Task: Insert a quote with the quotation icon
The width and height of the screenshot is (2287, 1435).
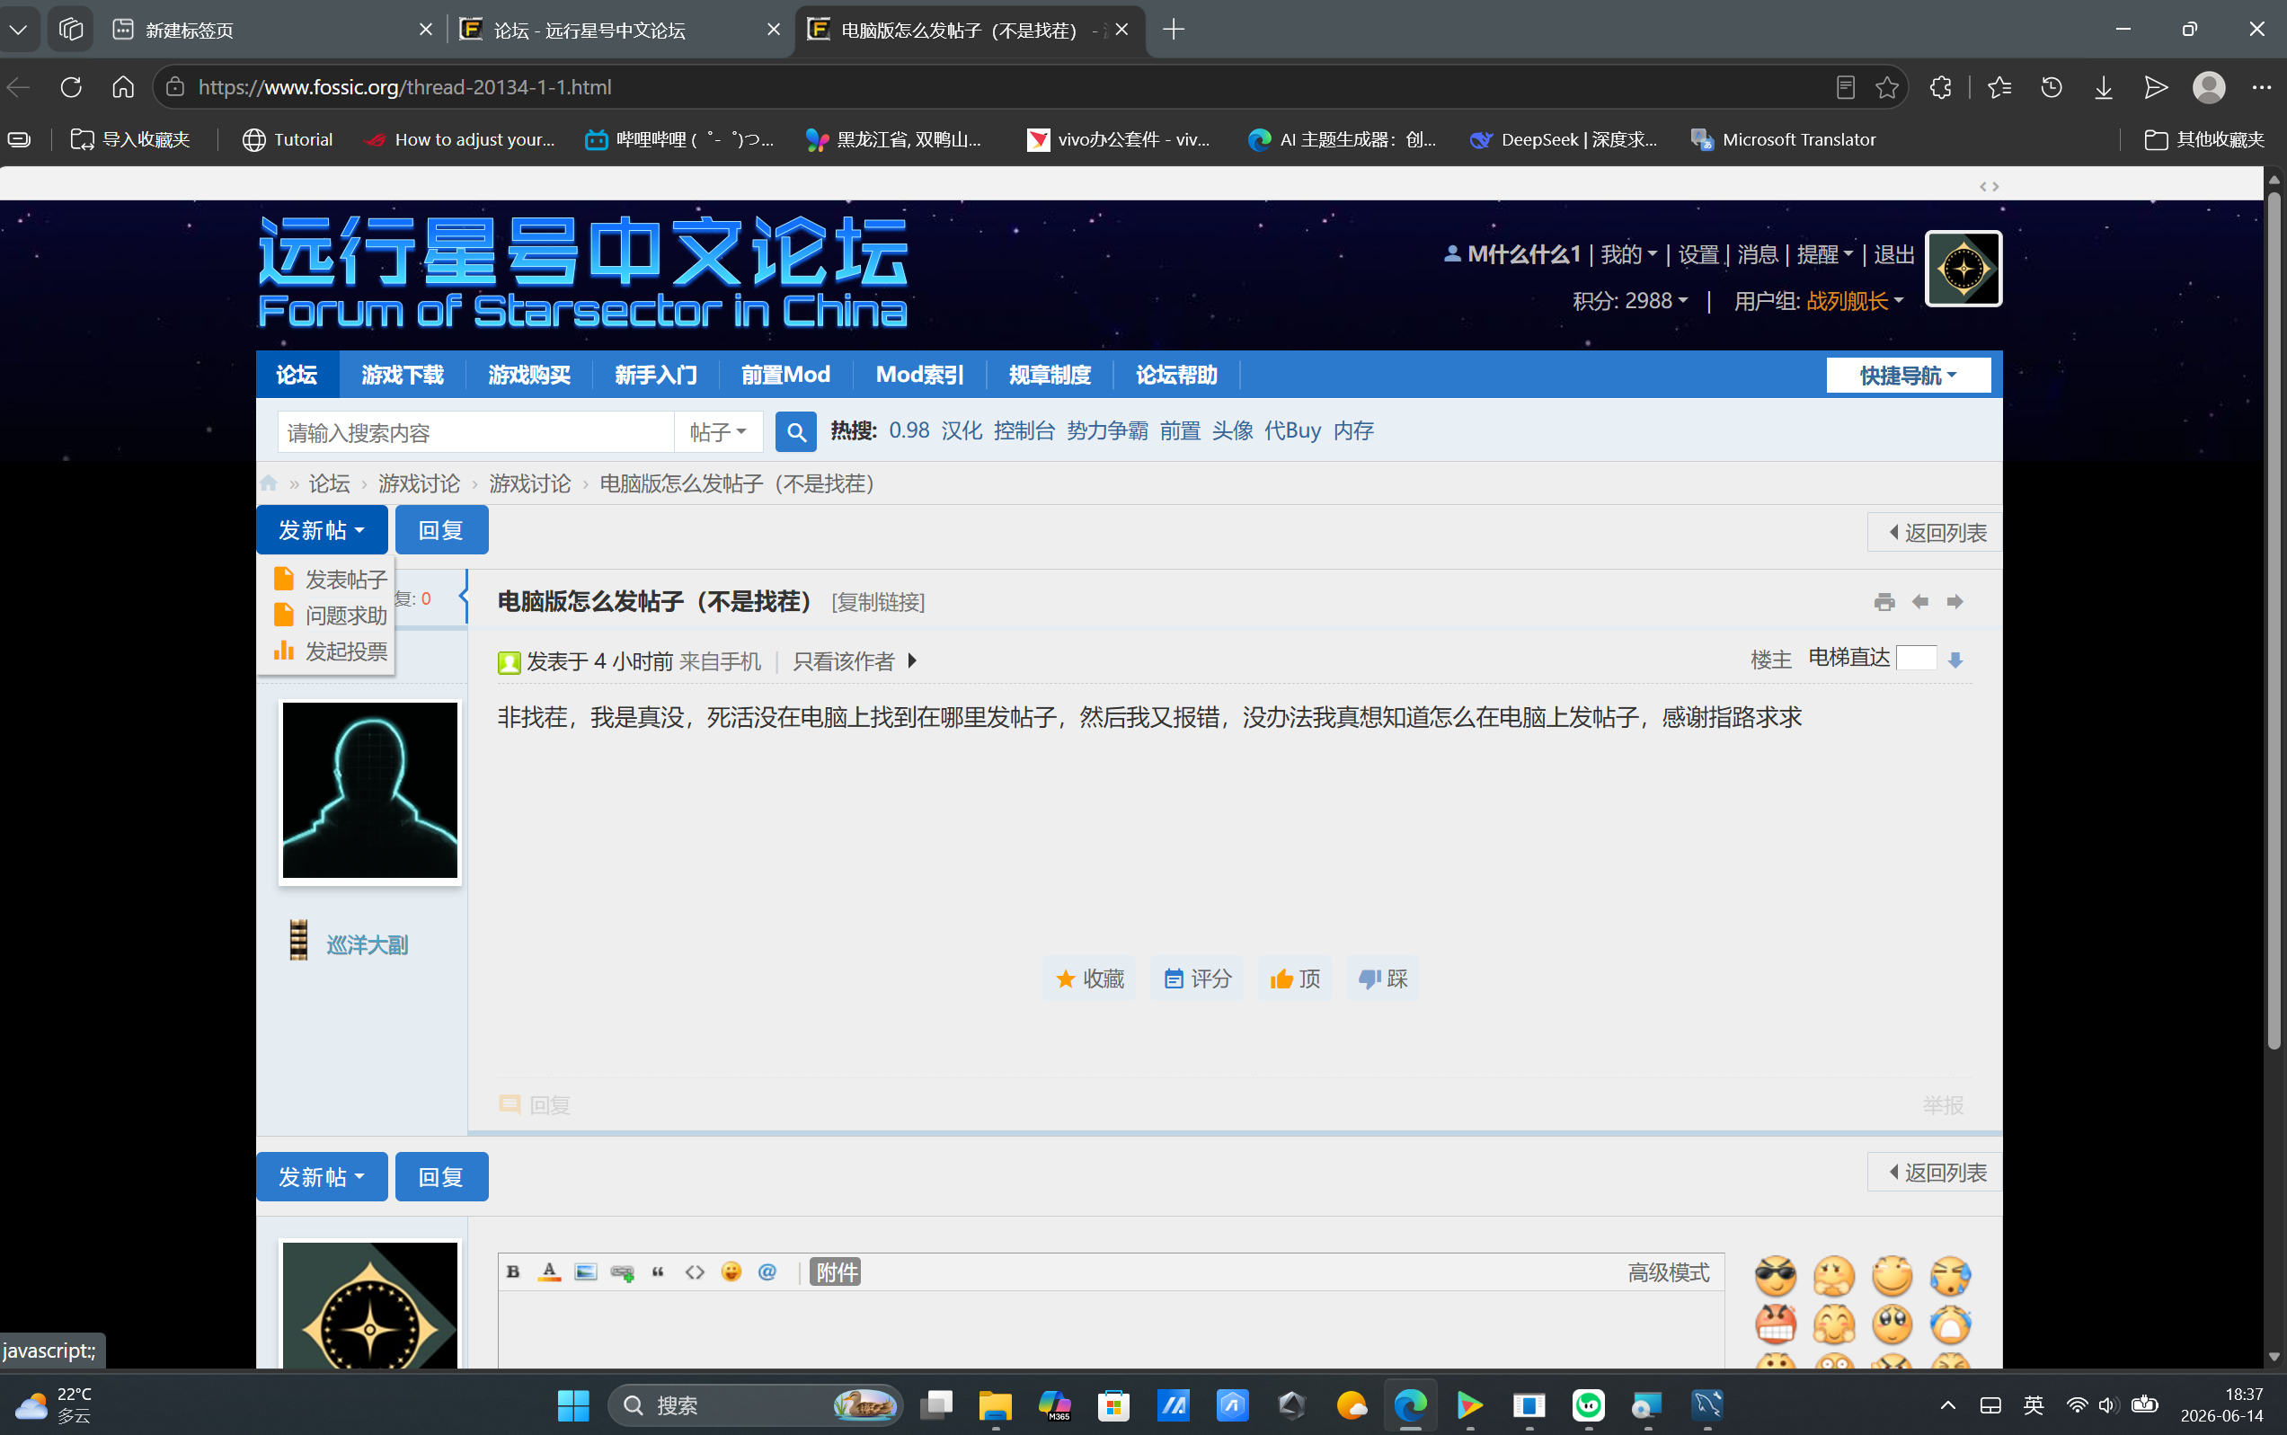Action: point(658,1271)
